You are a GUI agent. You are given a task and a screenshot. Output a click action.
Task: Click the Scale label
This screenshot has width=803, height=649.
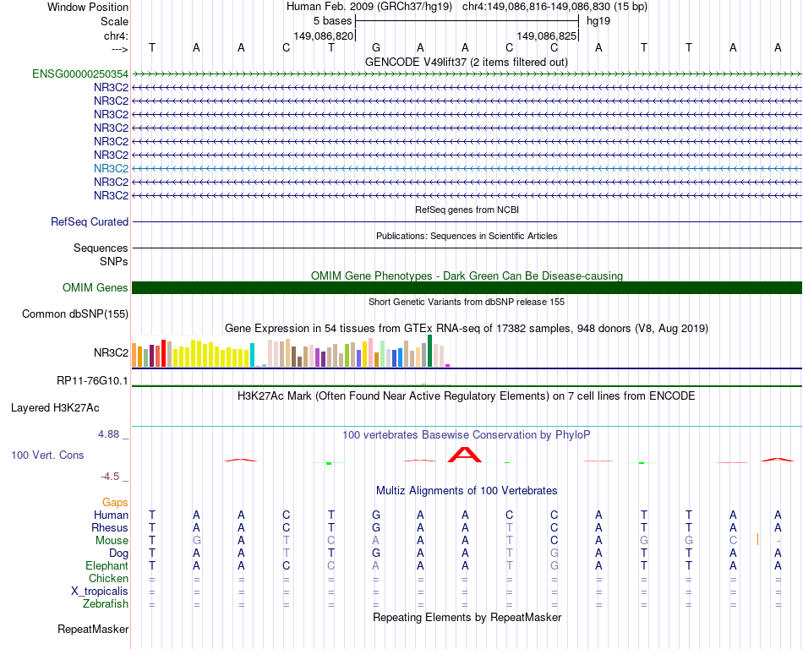pyautogui.click(x=114, y=21)
